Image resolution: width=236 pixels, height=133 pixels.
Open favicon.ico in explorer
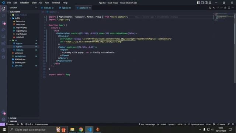click(x=21, y=21)
